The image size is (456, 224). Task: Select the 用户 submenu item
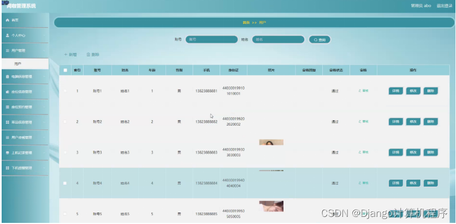25,64
